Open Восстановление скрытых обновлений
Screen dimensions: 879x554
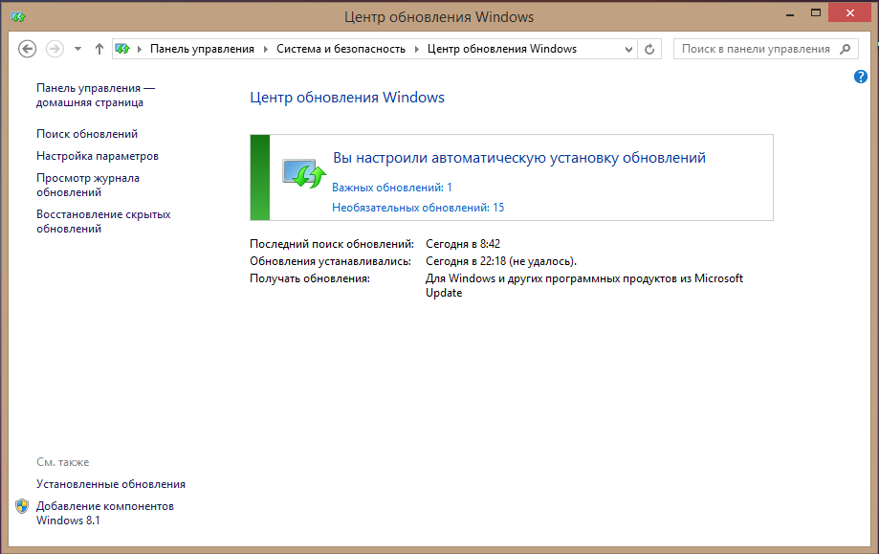coord(103,221)
